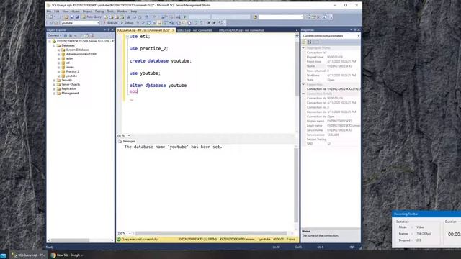Click the 'alter database youtube' line
The height and width of the screenshot is (259, 461).
158,86
